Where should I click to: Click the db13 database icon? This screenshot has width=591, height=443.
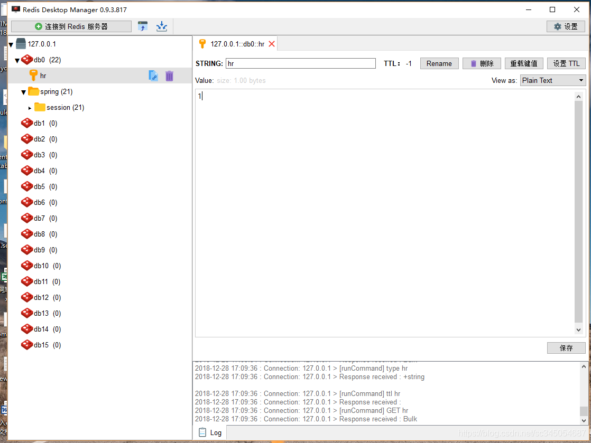(x=27, y=313)
